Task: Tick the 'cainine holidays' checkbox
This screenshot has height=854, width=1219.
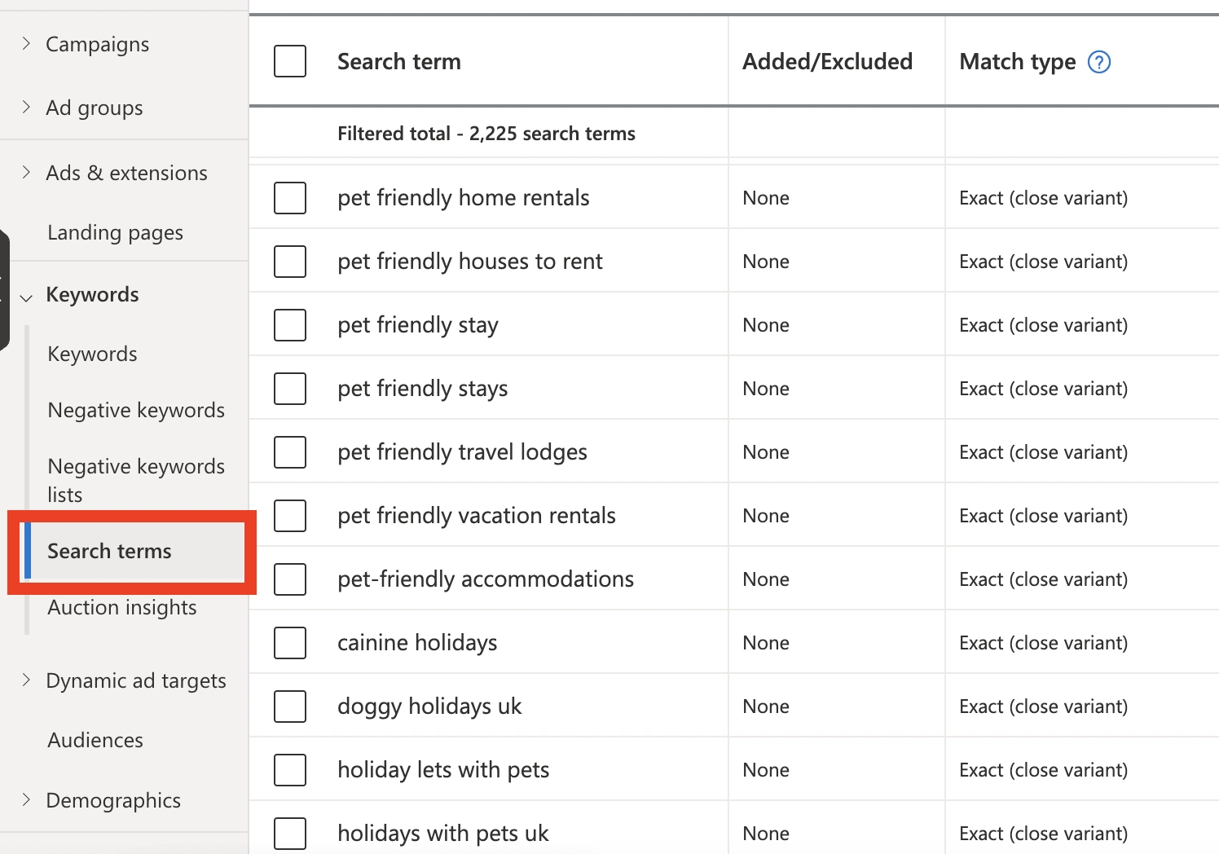Action: coord(290,643)
